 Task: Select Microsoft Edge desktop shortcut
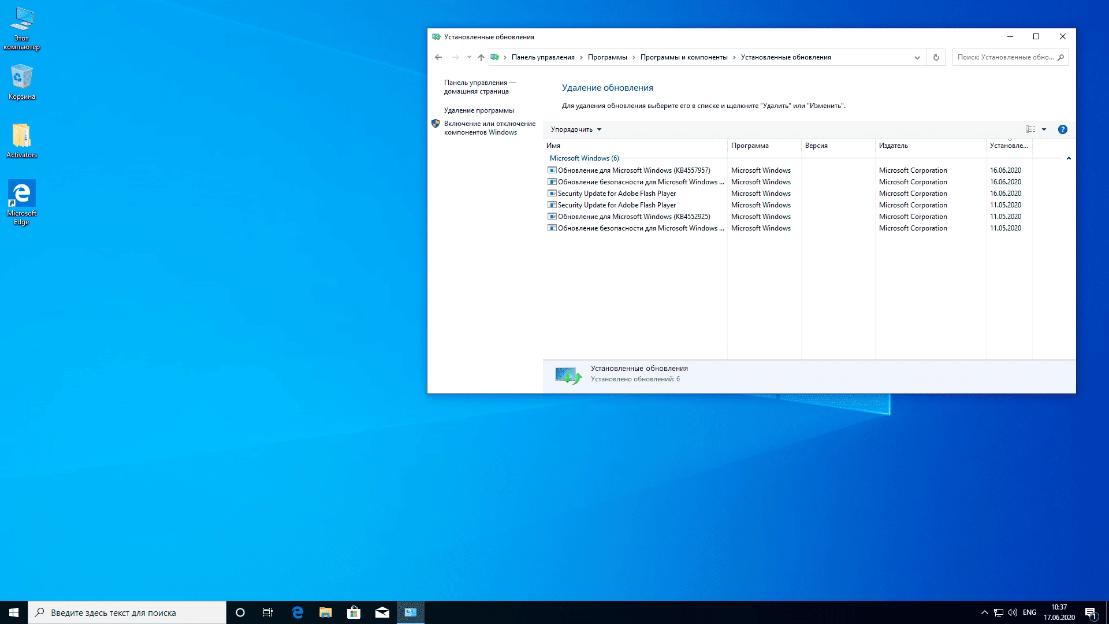[22, 202]
